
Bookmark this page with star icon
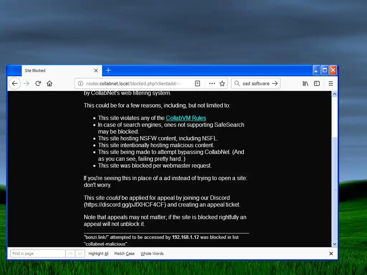[x=222, y=83]
